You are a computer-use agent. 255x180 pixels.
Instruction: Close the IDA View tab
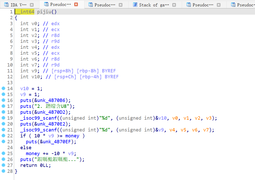coord(32,5)
